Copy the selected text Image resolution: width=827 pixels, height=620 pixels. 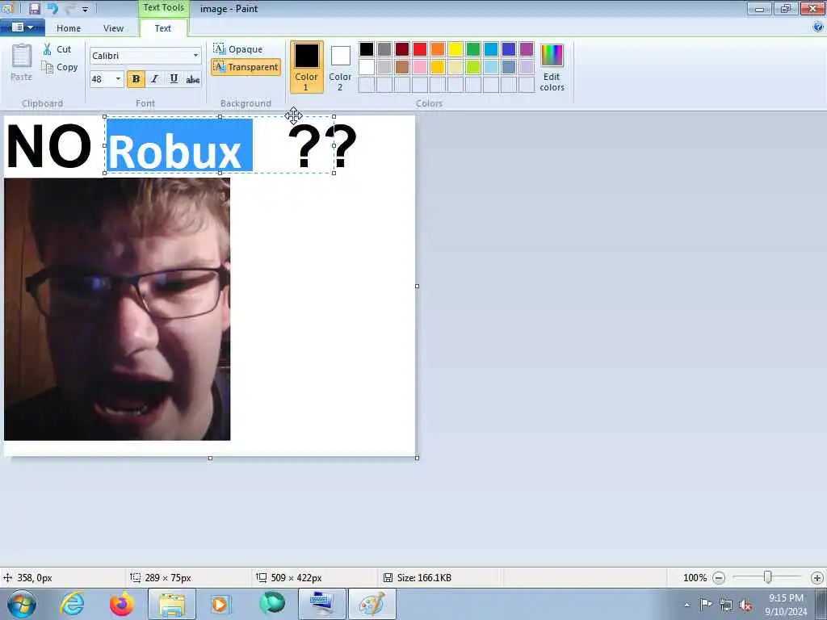click(60, 67)
